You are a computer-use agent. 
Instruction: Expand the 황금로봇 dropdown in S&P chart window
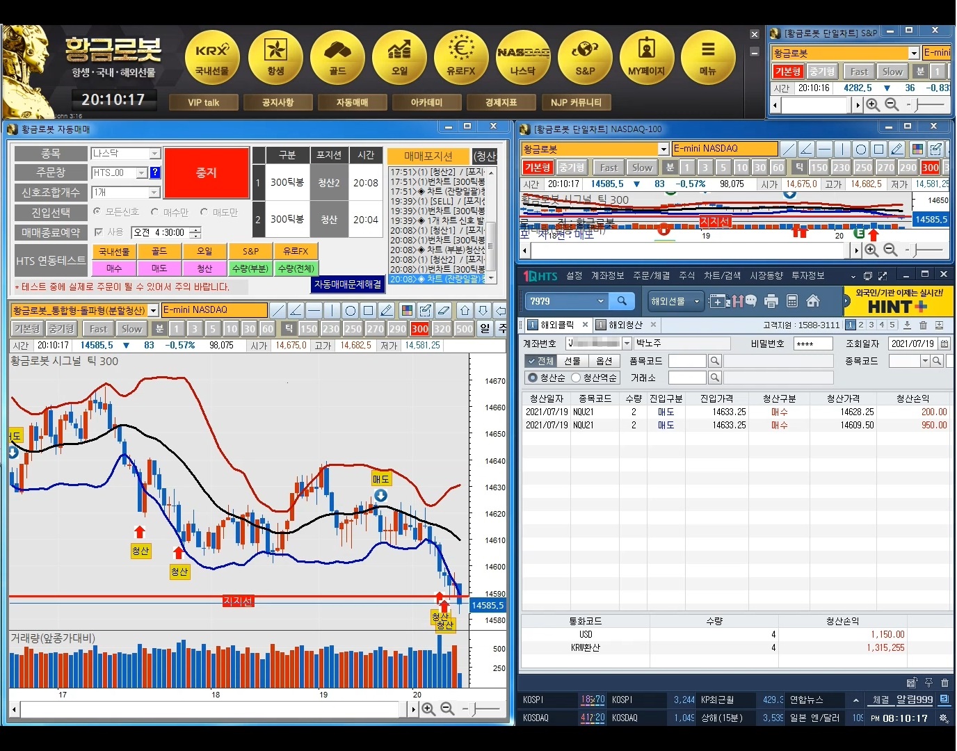[914, 53]
